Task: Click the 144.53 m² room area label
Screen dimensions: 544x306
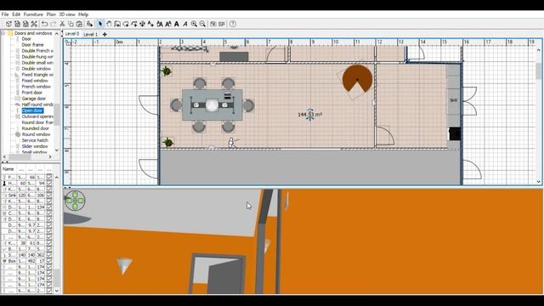Action: [x=309, y=115]
